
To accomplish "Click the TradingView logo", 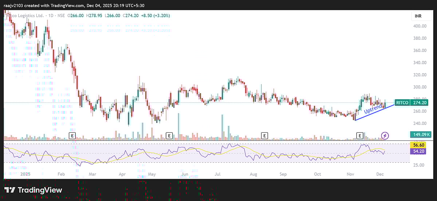I will coord(33,190).
